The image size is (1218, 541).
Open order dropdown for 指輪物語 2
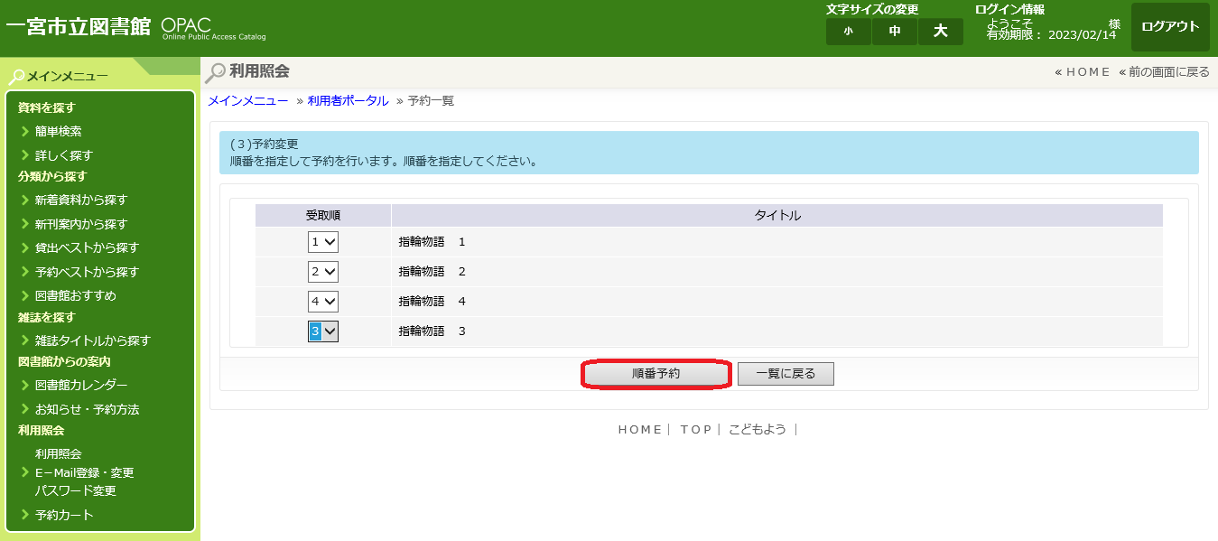[x=323, y=272]
